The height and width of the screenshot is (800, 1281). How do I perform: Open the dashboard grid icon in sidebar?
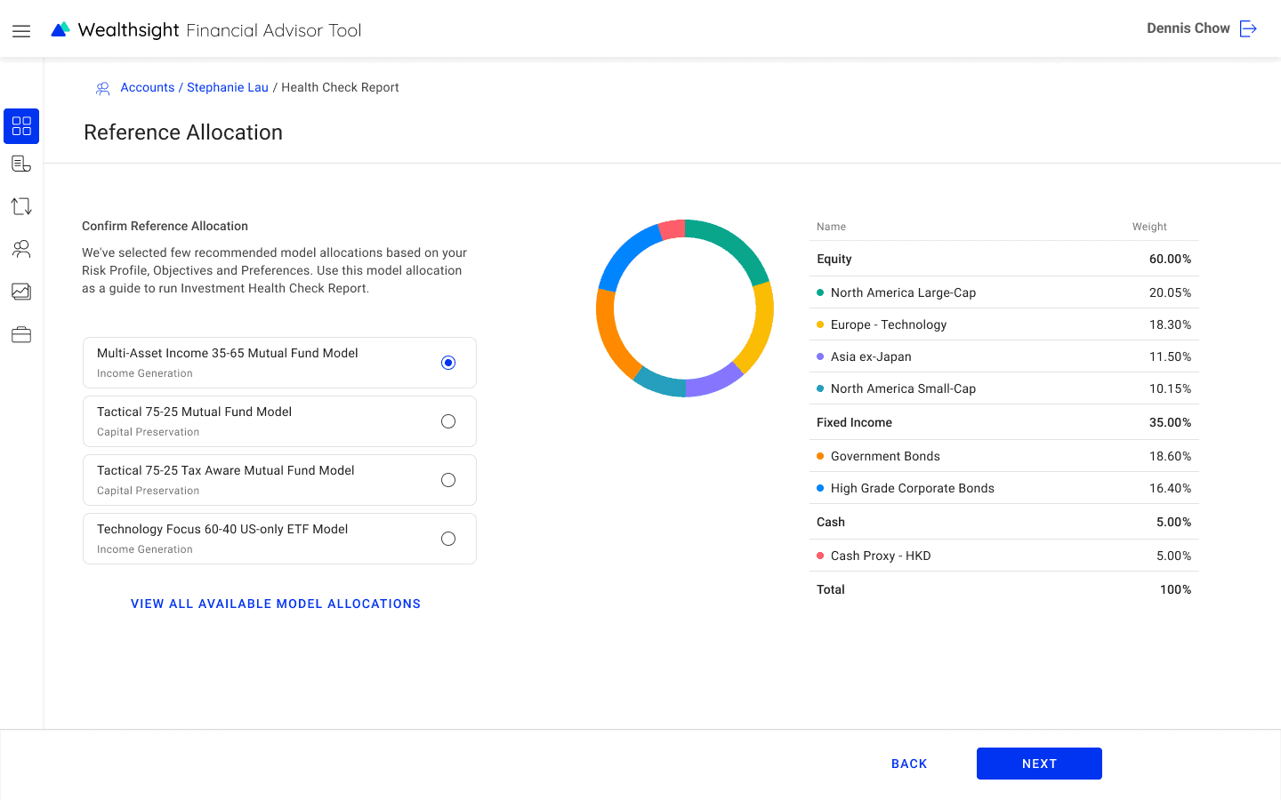(21, 126)
